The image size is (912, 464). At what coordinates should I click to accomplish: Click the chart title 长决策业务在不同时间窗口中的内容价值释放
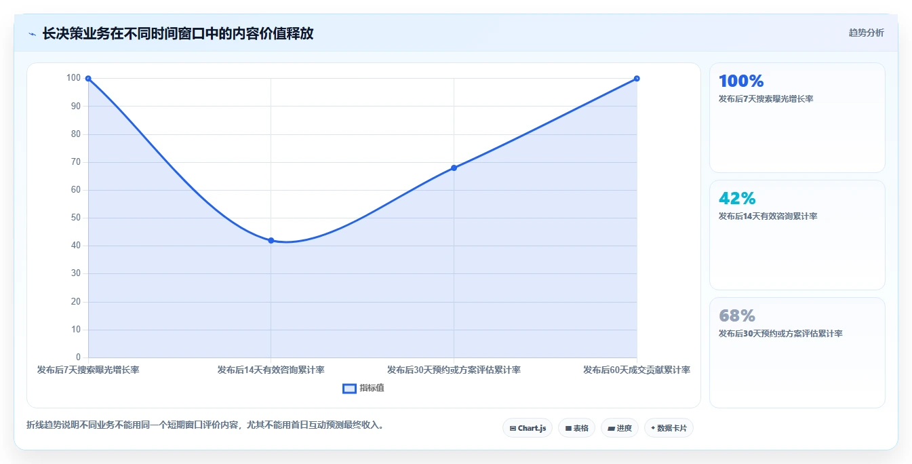178,33
